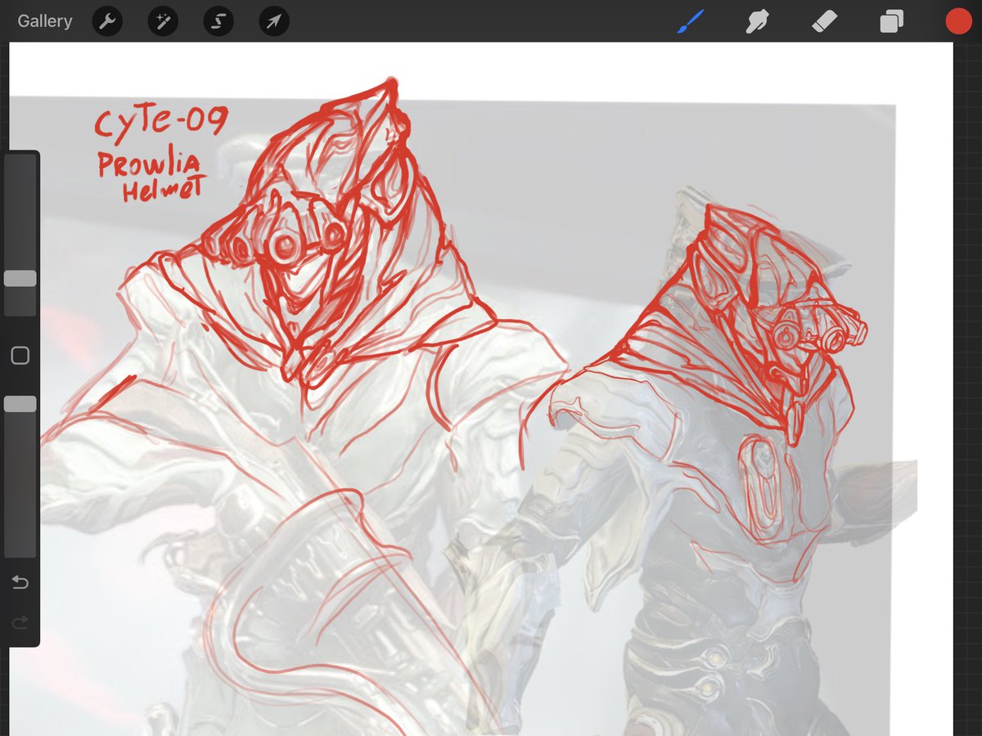This screenshot has width=982, height=736.
Task: Open the Layers panel
Action: 891,20
